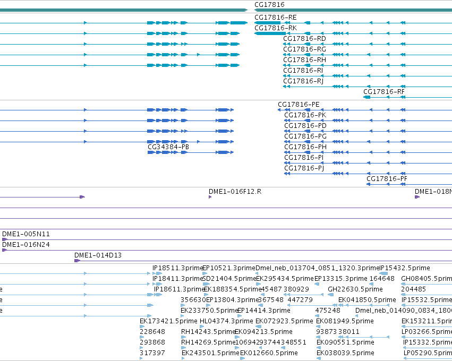Click the EK188354.5prime EST label
This screenshot has width=452, height=361.
232,289
